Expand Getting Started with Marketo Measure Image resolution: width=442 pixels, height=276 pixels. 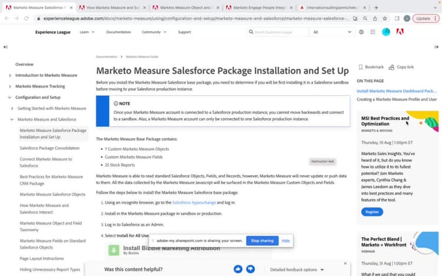pyautogui.click(x=12, y=109)
